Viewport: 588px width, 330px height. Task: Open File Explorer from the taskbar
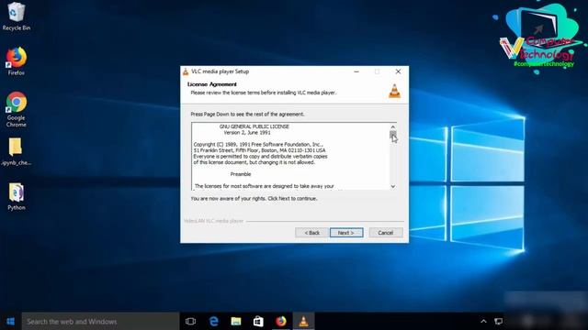[236, 322]
